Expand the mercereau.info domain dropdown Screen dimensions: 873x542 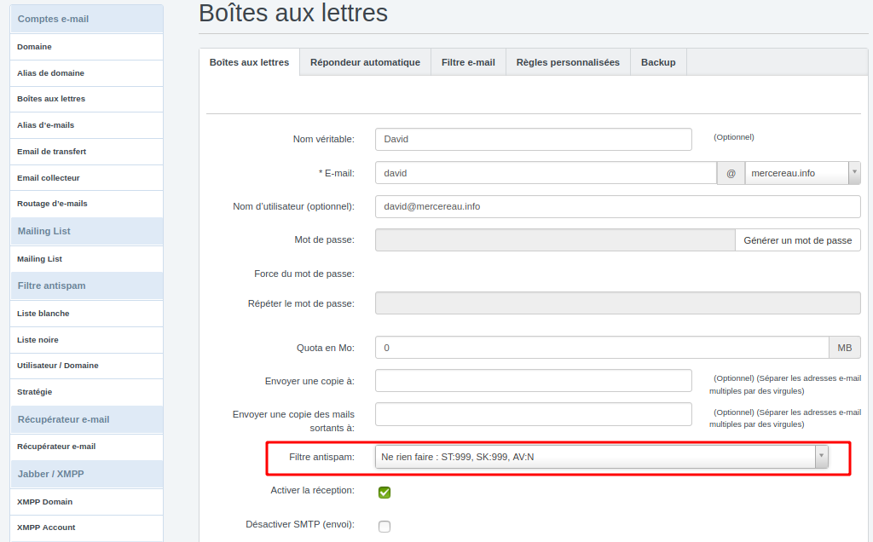(802, 173)
